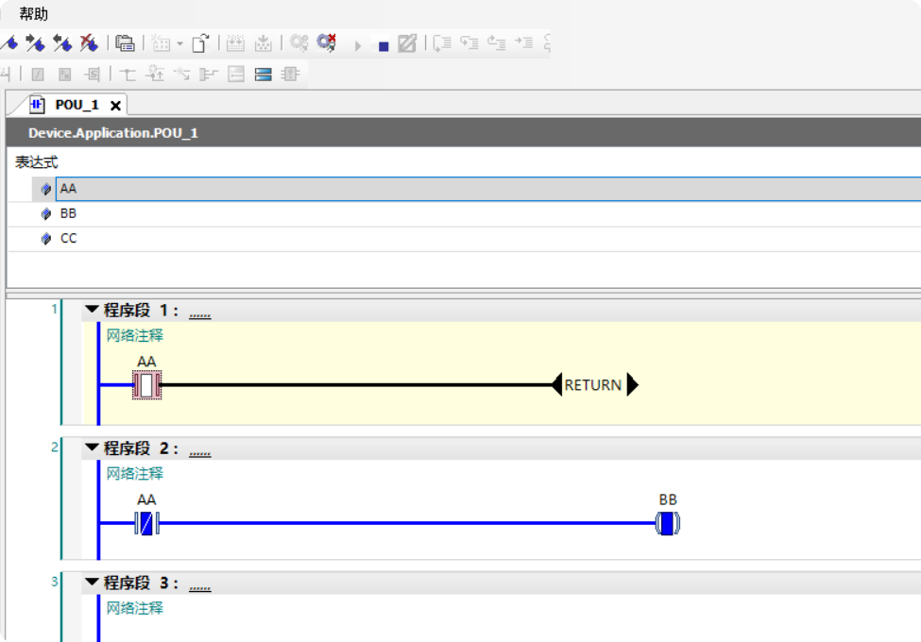This screenshot has width=921, height=642.
Task: Toggle the BB coil in network 2
Action: (x=668, y=523)
